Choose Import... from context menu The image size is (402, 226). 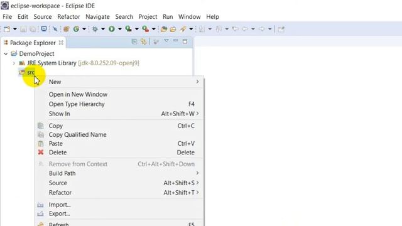(x=119, y=205)
